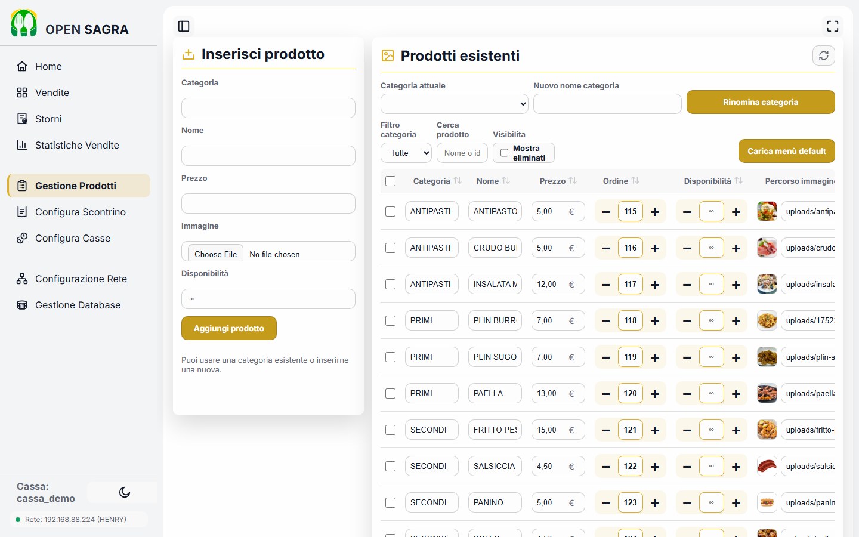859x537 pixels.
Task: Increase order number for row 122
Action: (x=655, y=467)
